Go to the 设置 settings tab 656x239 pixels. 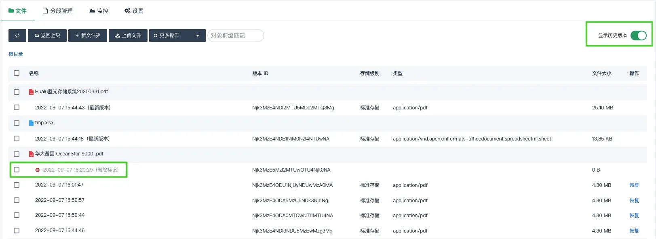click(134, 11)
